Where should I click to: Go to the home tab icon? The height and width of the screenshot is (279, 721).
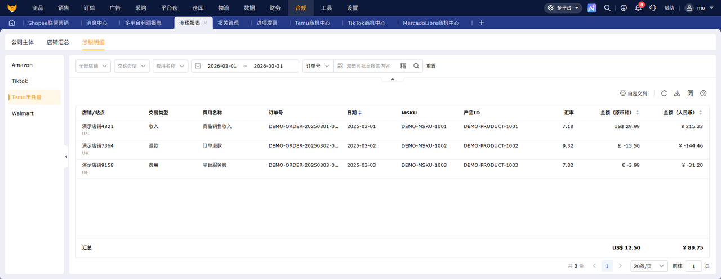pyautogui.click(x=11, y=23)
